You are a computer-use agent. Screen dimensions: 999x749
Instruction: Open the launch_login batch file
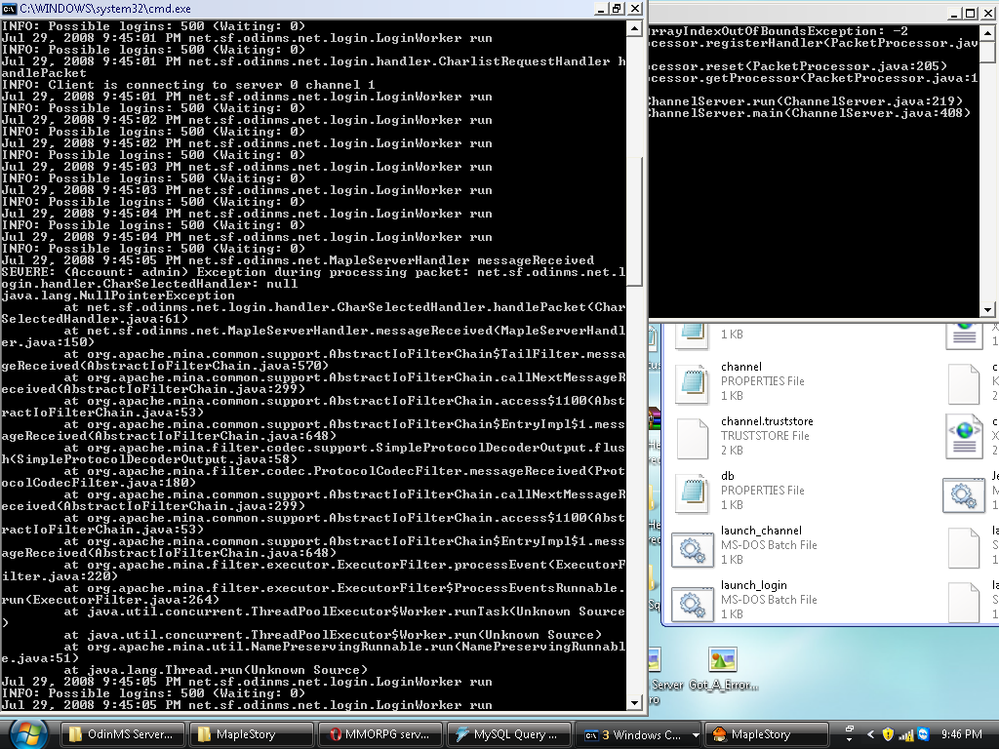point(693,599)
